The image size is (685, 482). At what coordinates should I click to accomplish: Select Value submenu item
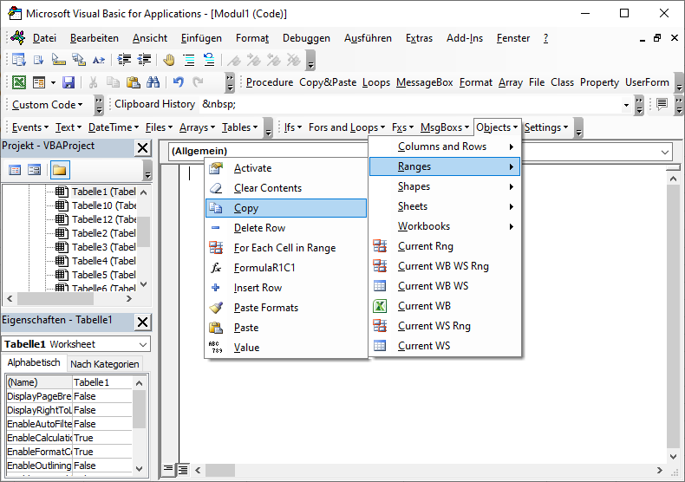pyautogui.click(x=286, y=348)
